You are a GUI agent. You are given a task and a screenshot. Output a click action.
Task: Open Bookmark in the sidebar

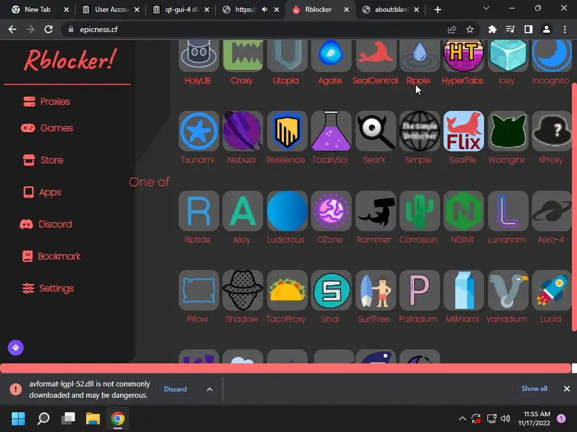click(x=51, y=256)
